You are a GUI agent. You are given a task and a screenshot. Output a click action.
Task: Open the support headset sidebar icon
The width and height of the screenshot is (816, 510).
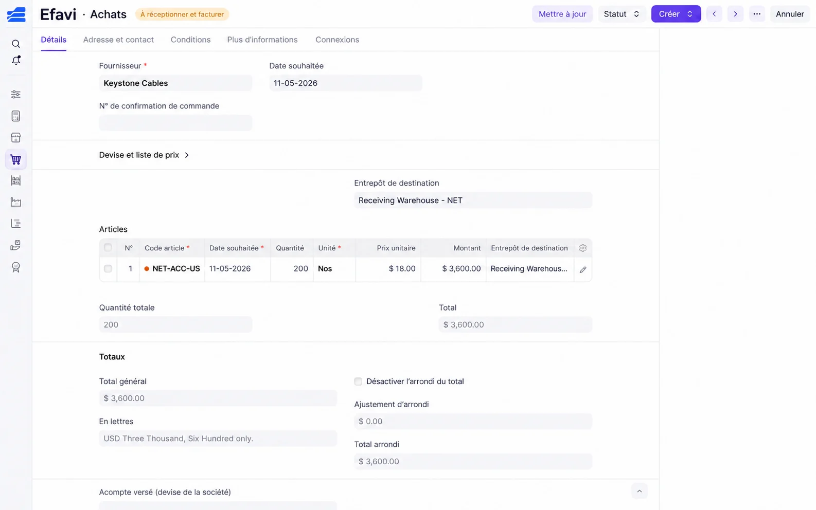click(16, 267)
